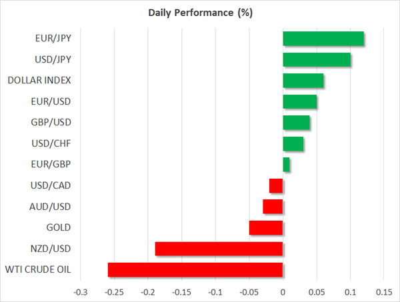
Task: Select the red AUD/USD bar
Action: pyautogui.click(x=273, y=207)
